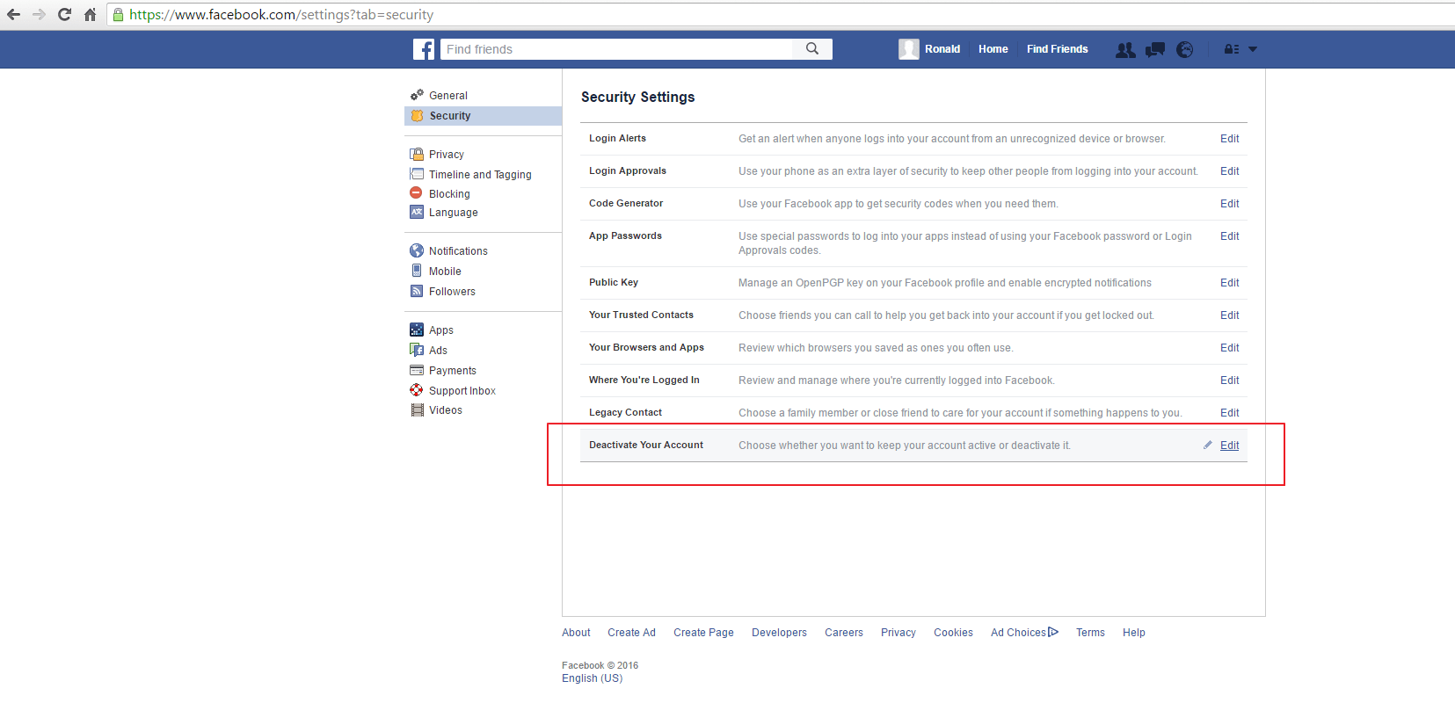Edit the Code Generator setting
This screenshot has width=1455, height=703.
(1229, 204)
